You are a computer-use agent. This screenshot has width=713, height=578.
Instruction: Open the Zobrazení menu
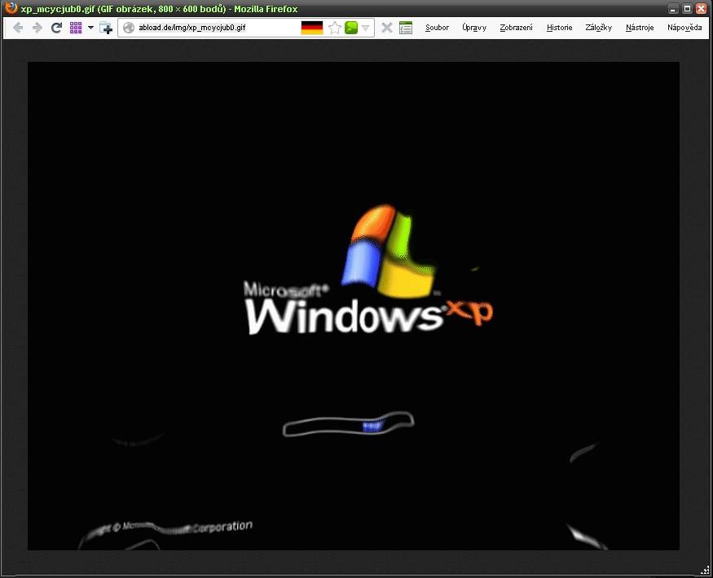(516, 28)
